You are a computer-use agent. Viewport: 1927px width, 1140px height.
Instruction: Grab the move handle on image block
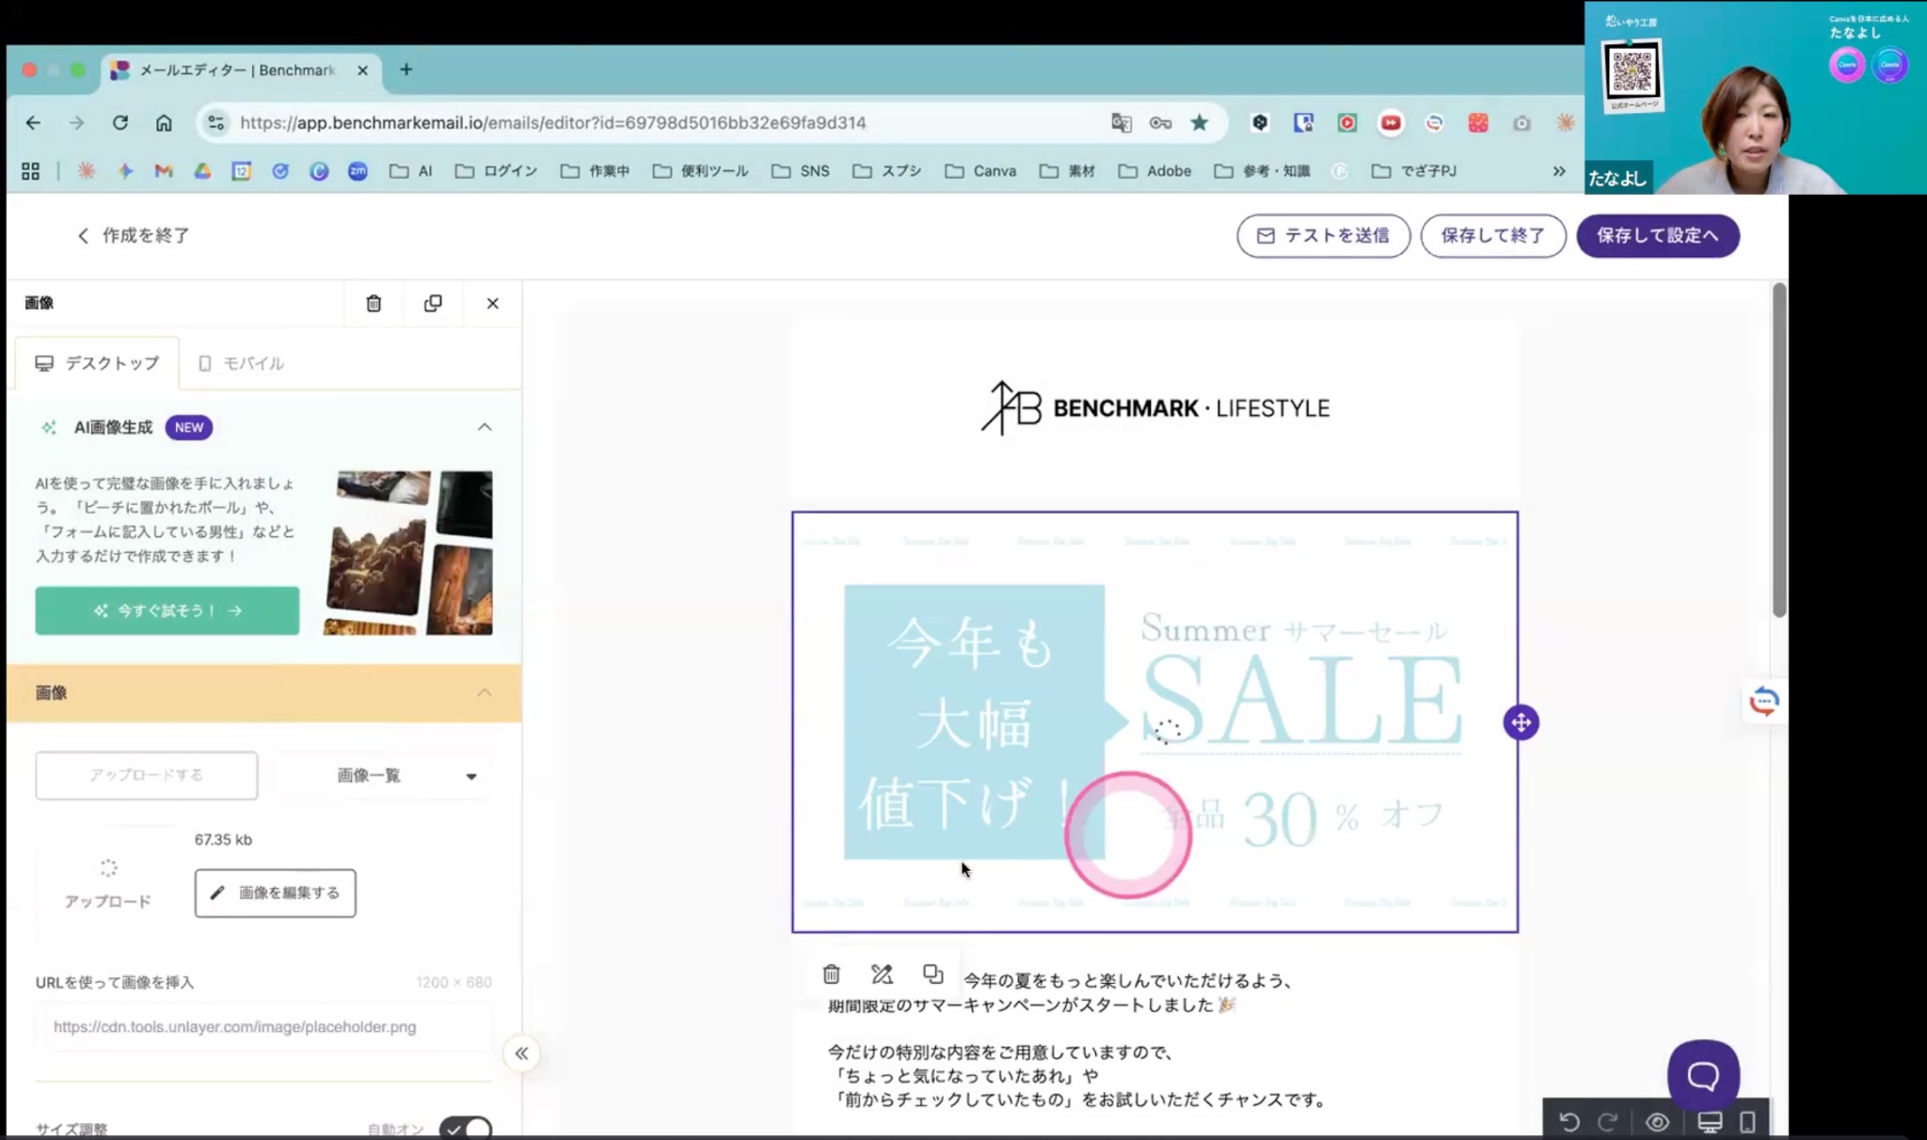(1521, 722)
